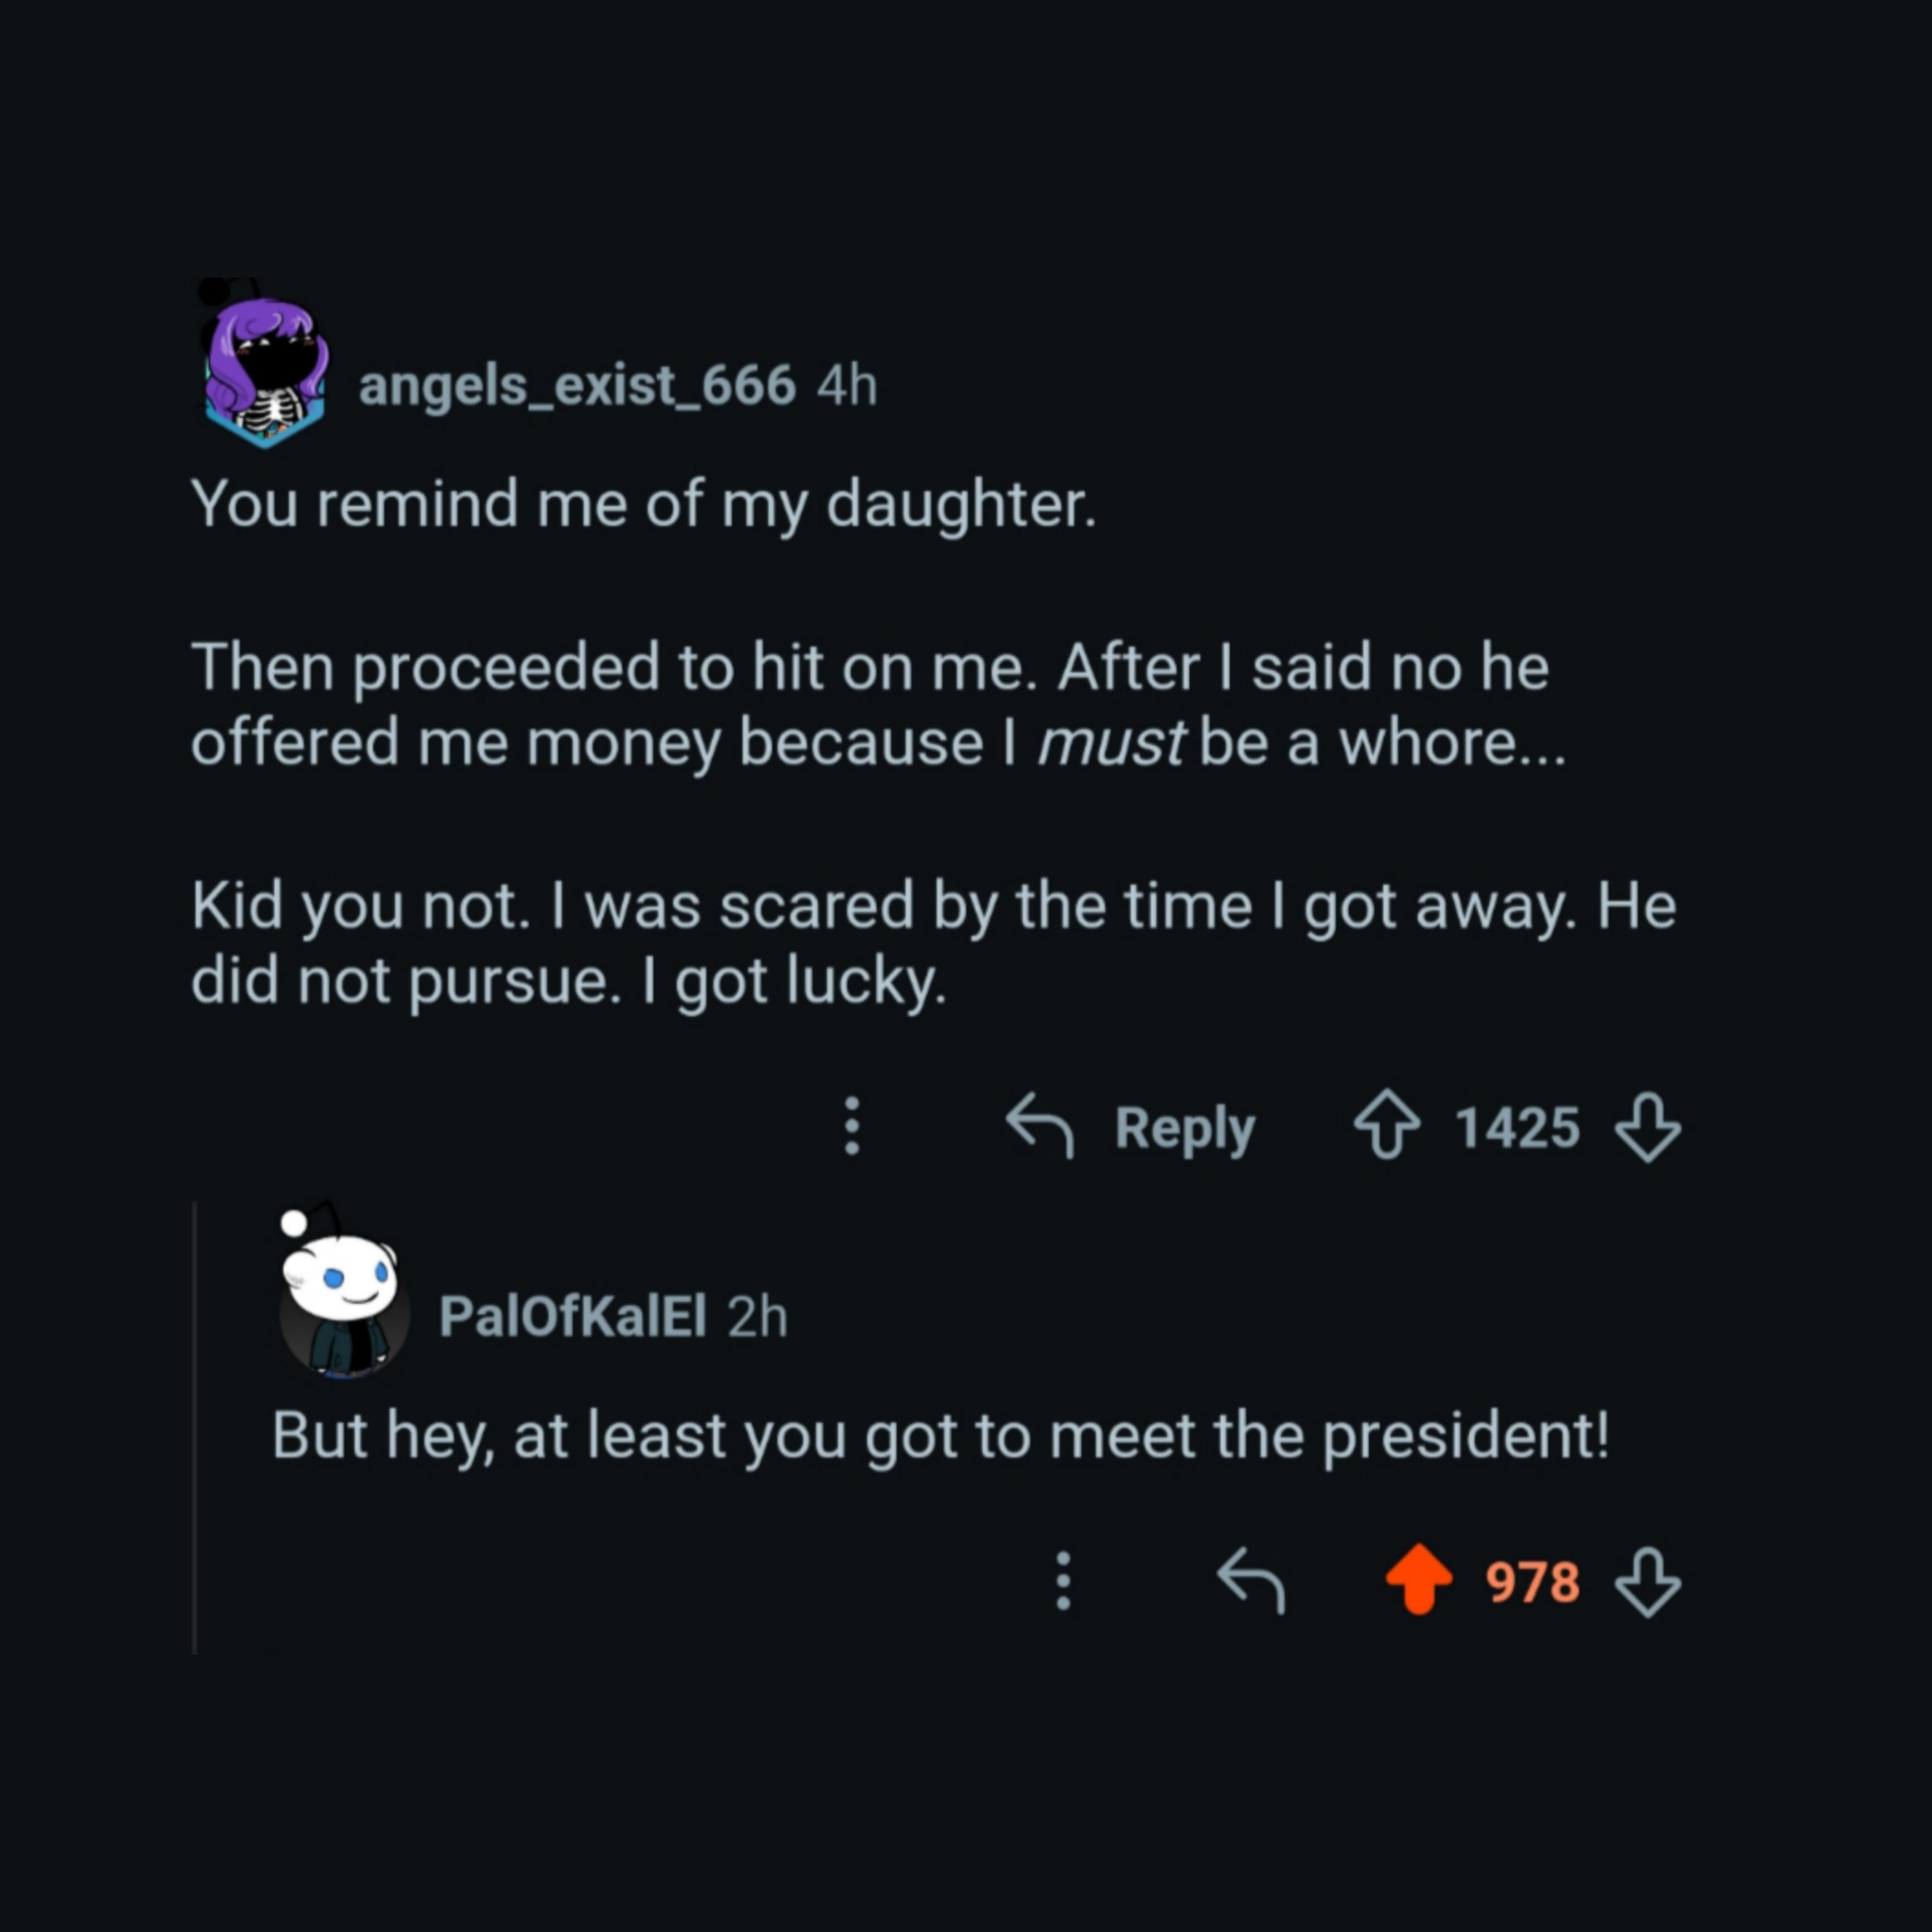Click the 4h timestamp on the first comment
1932x1932 pixels.
[x=847, y=386]
